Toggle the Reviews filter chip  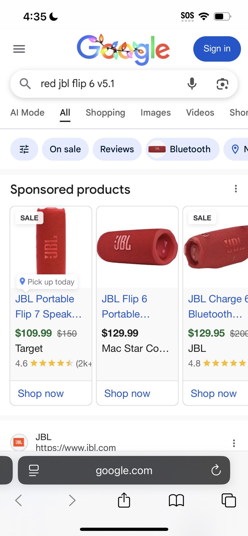[117, 149]
